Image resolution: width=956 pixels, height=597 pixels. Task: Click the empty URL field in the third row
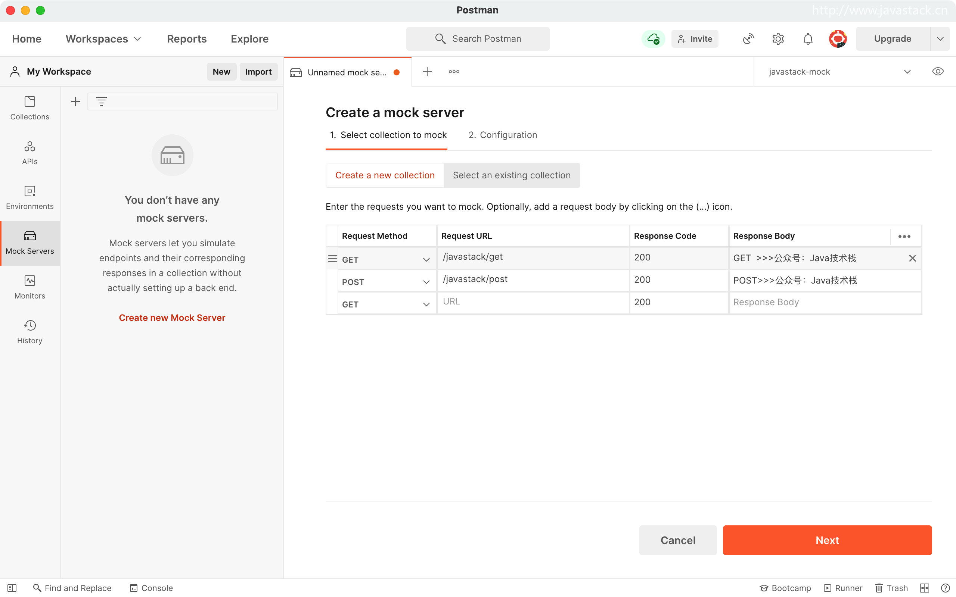tap(532, 301)
